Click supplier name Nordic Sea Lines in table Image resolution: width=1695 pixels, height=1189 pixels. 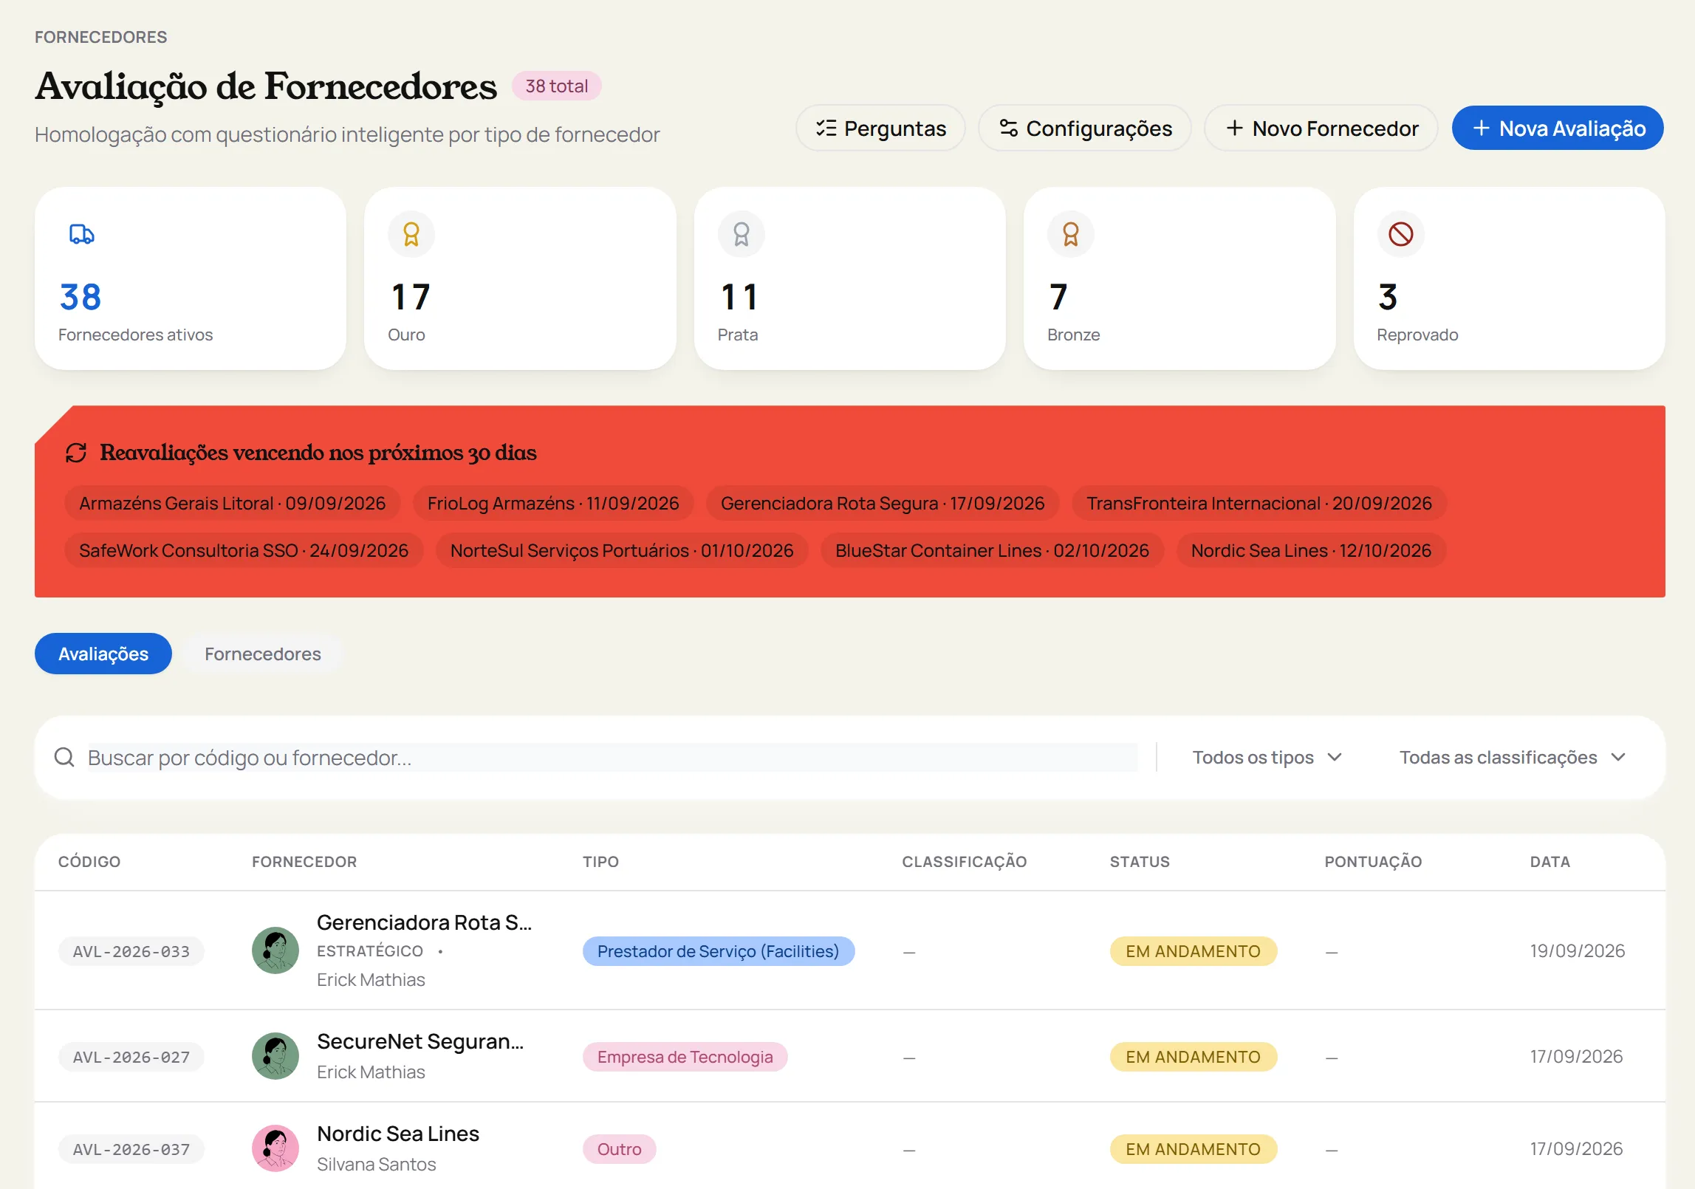[398, 1134]
